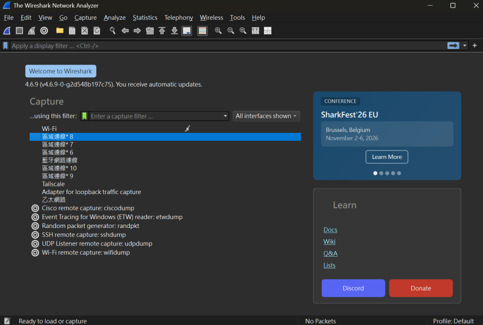Switch to the third carousel slide dot
Viewport: 483px width, 325px height.
pyautogui.click(x=387, y=173)
